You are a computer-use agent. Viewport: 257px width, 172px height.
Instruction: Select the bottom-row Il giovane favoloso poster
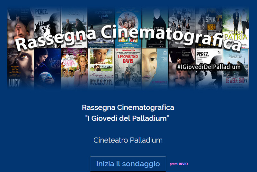(x=182, y=69)
